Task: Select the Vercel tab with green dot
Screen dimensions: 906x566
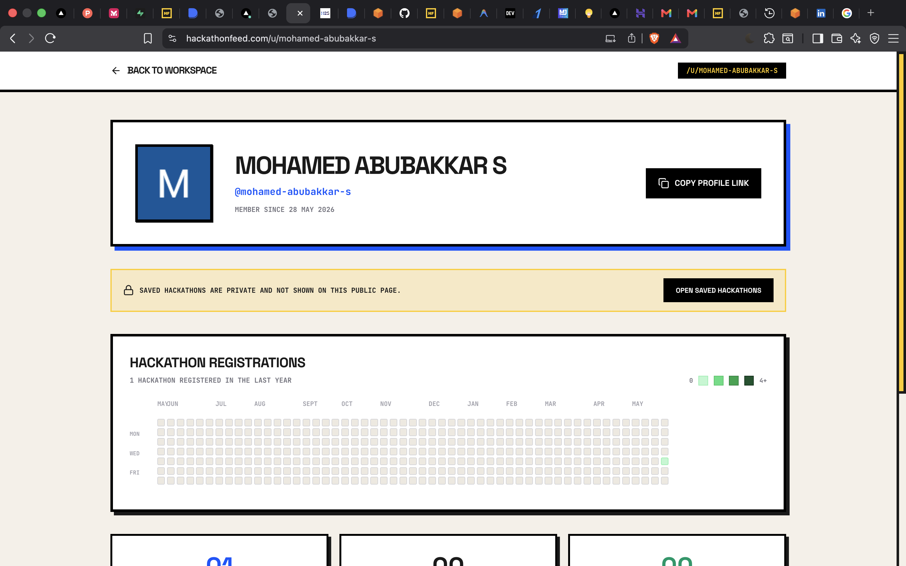Action: tap(246, 14)
